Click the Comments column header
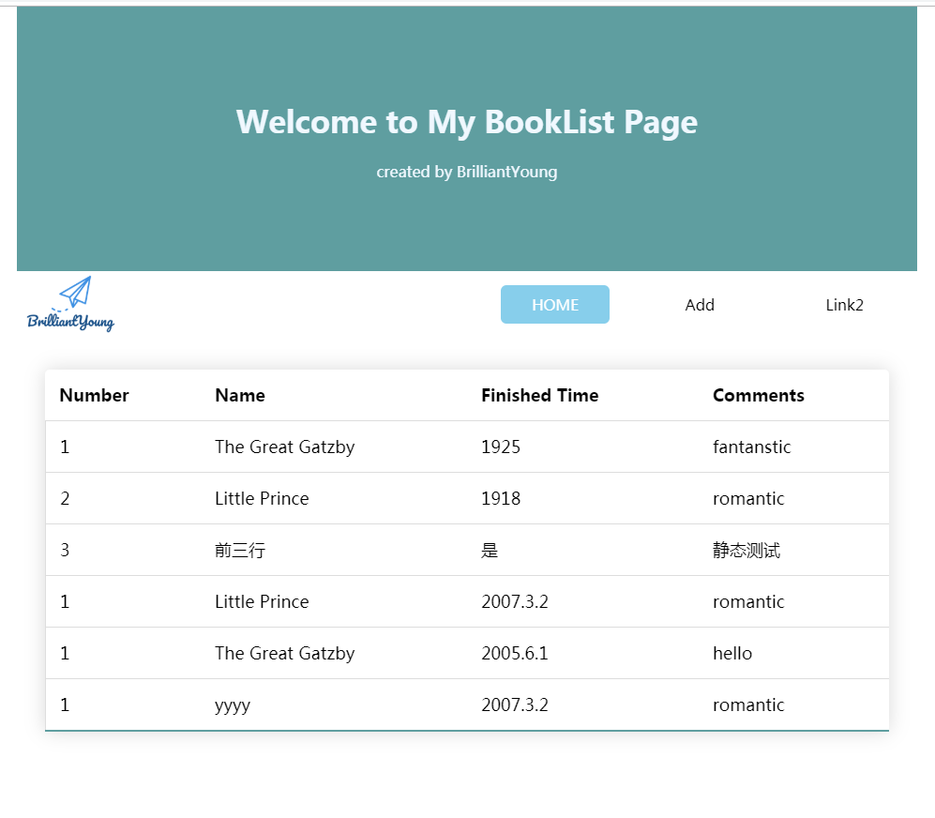This screenshot has height=818, width=935. coord(758,395)
